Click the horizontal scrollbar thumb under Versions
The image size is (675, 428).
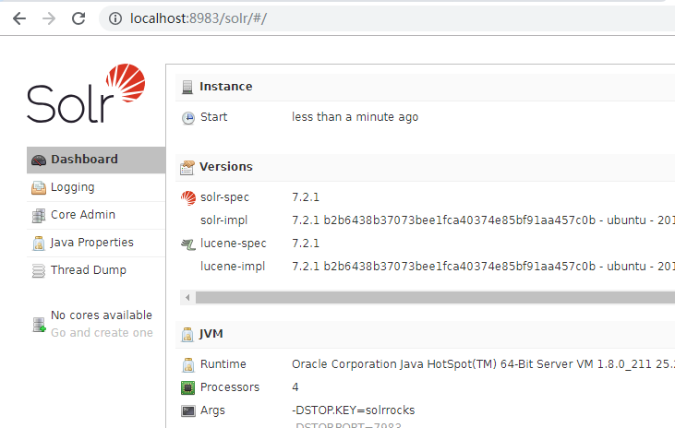click(435, 297)
